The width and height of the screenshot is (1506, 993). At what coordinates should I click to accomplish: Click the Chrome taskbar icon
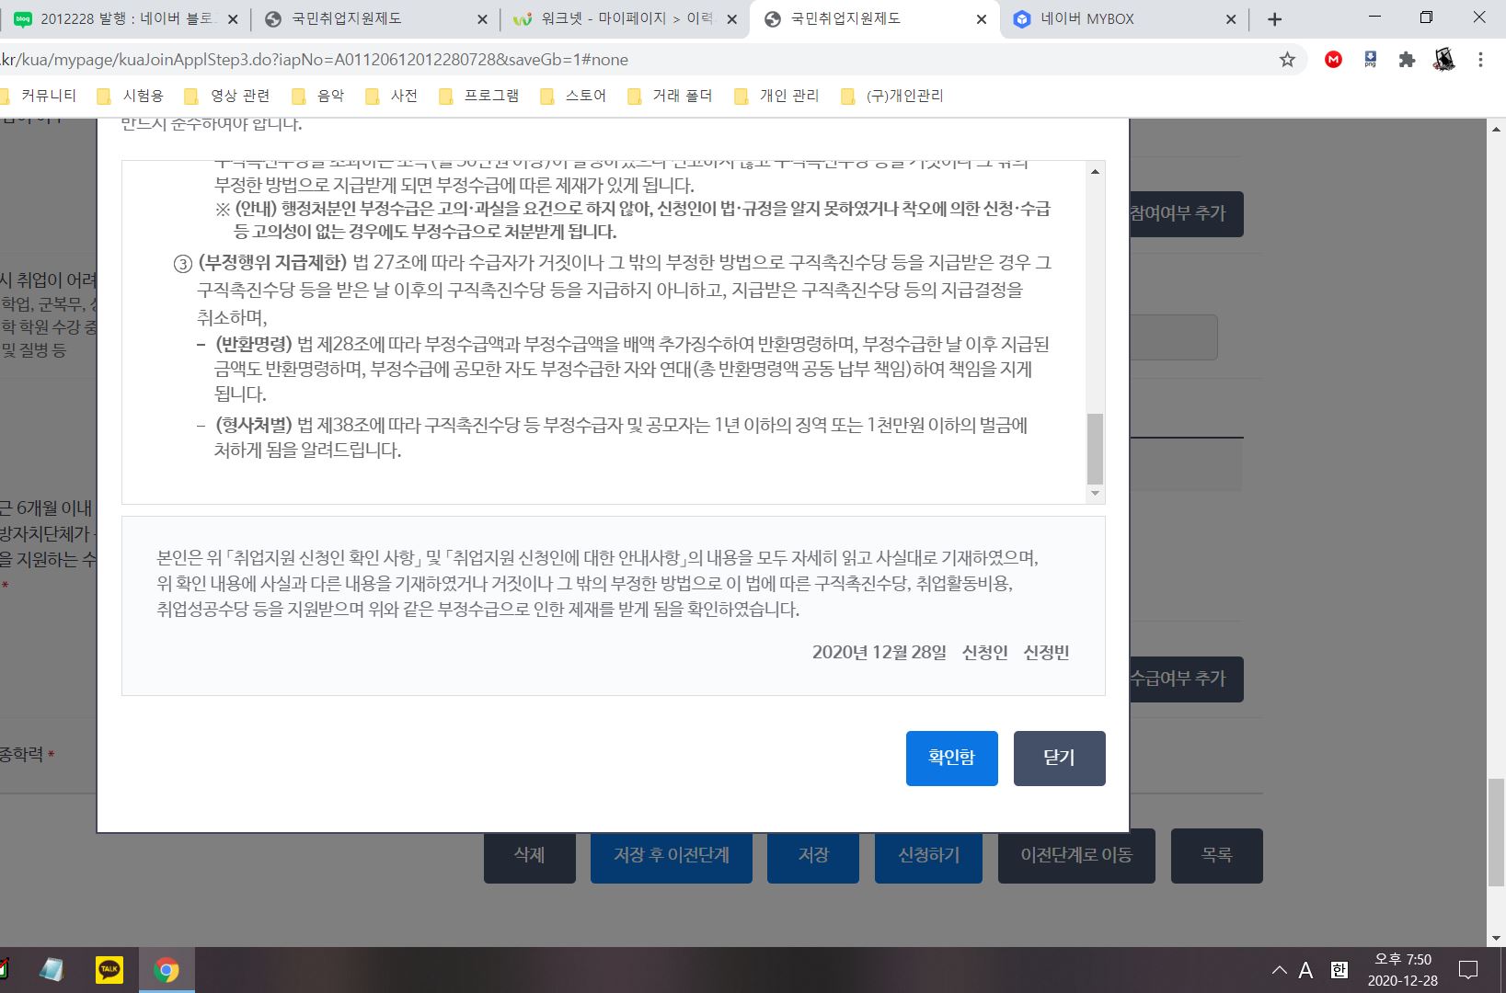pos(167,970)
